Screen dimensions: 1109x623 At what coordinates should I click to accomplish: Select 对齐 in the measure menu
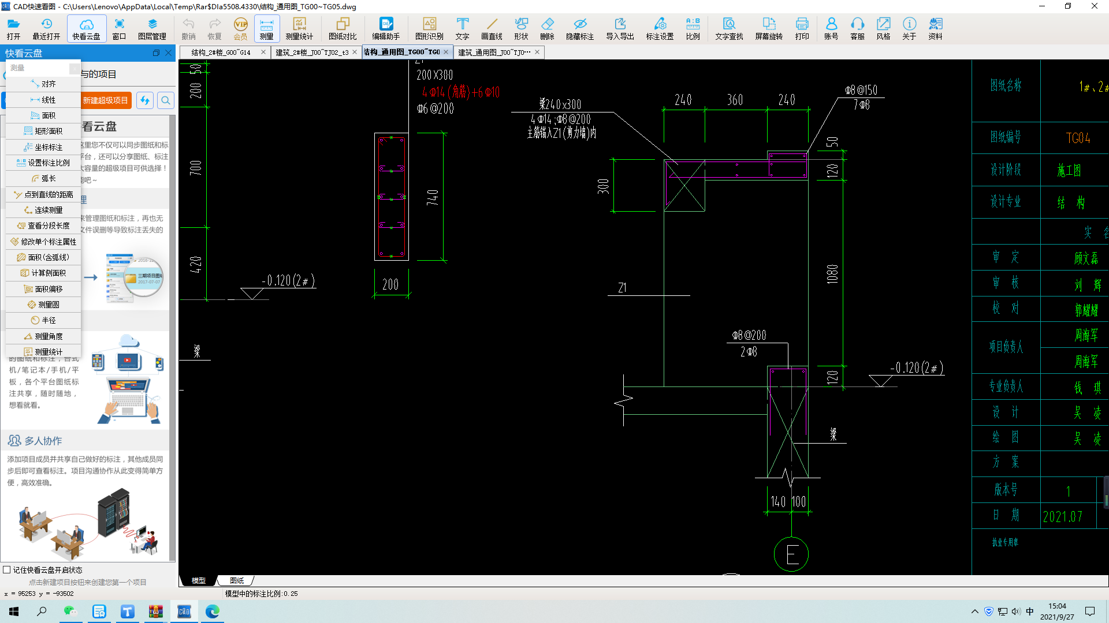[x=43, y=84]
